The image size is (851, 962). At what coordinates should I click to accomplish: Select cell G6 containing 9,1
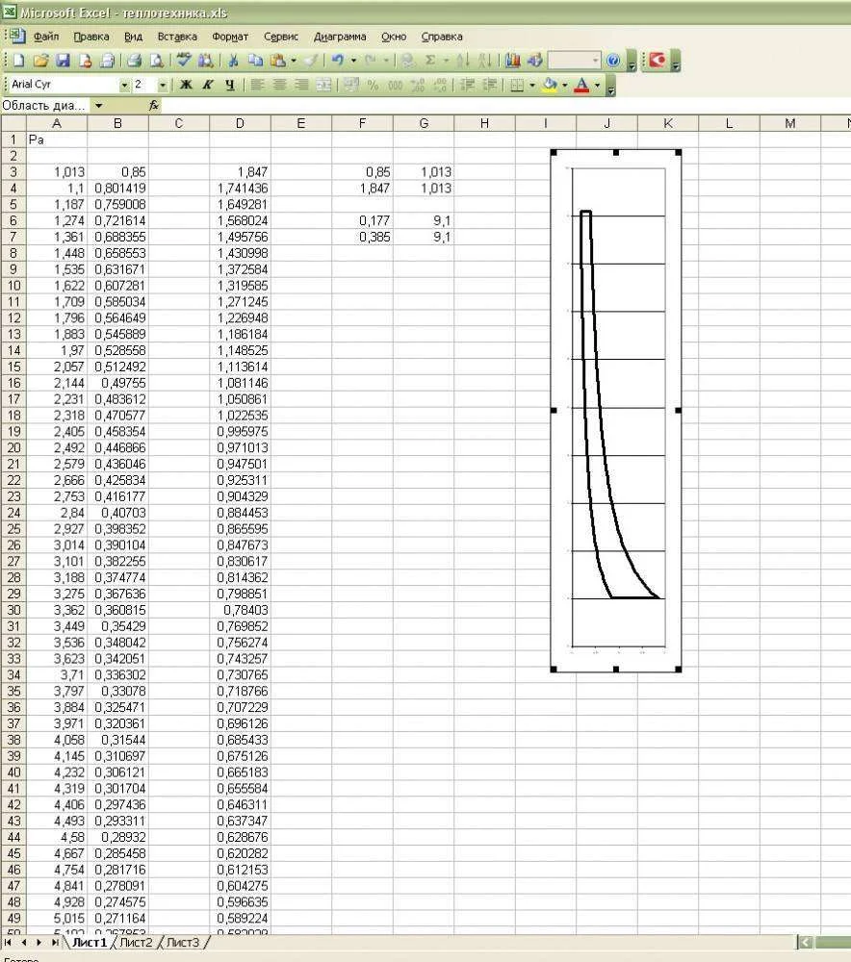tap(424, 220)
